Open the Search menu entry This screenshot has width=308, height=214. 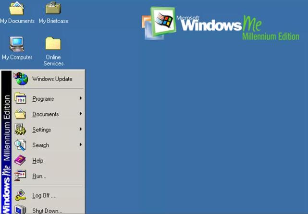[x=49, y=145]
